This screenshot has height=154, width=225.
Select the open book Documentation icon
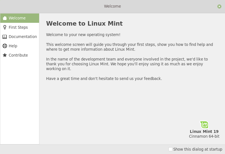[5, 37]
